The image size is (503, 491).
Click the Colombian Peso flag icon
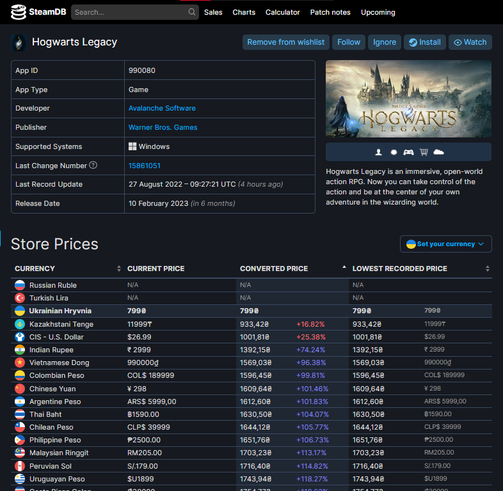click(20, 375)
